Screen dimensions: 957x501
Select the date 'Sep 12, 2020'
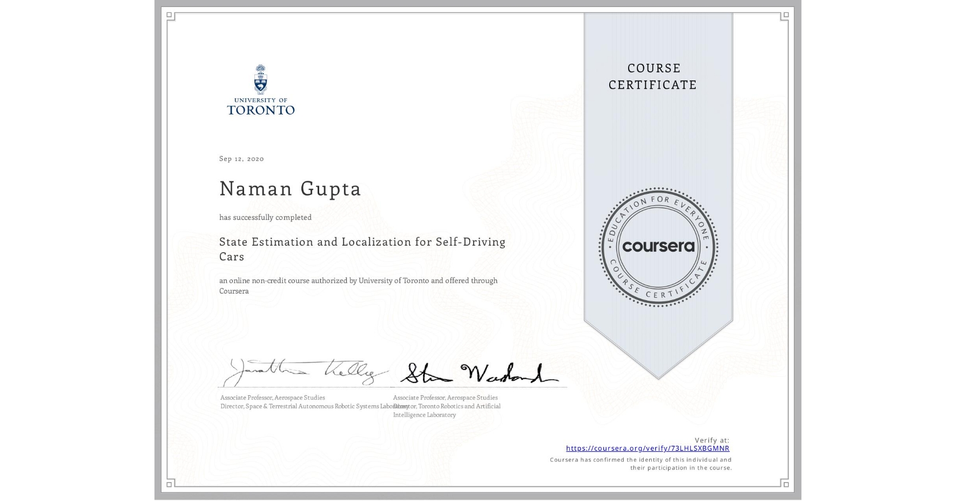(241, 158)
